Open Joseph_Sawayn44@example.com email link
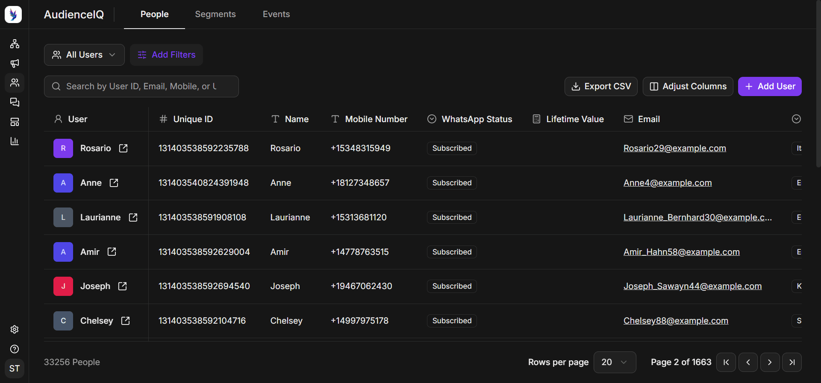The image size is (821, 383). (692, 286)
